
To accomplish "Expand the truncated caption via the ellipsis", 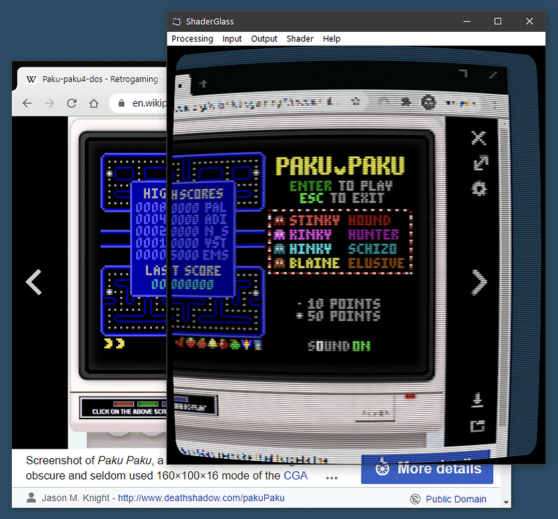I will tap(331, 478).
